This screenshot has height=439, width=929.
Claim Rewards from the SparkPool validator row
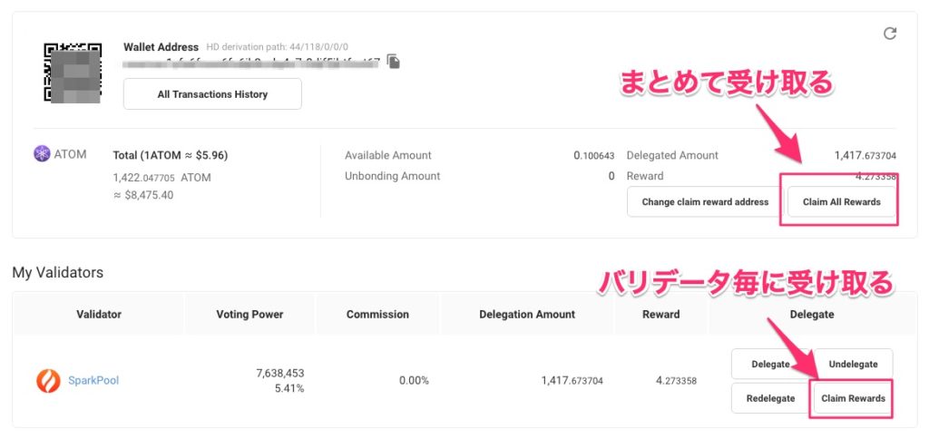coord(853,398)
